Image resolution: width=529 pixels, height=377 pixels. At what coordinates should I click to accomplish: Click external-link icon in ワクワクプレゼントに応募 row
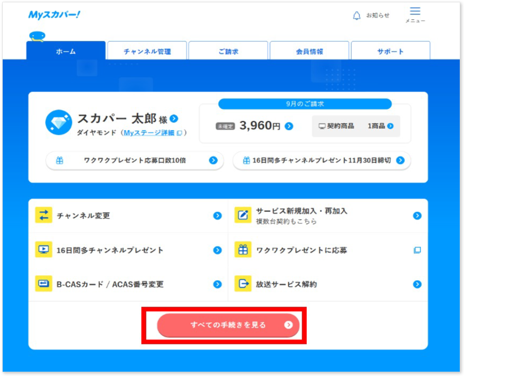click(x=417, y=250)
